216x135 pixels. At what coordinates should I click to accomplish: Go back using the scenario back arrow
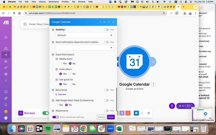25,24
